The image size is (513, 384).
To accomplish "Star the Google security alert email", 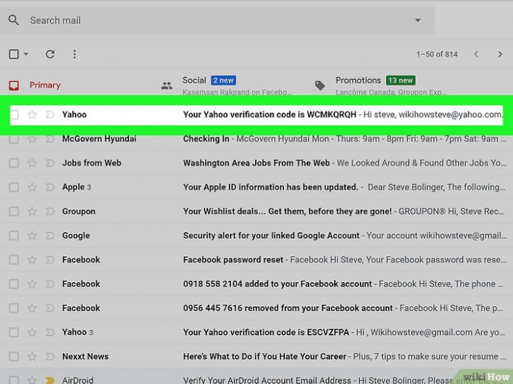I will pos(32,236).
